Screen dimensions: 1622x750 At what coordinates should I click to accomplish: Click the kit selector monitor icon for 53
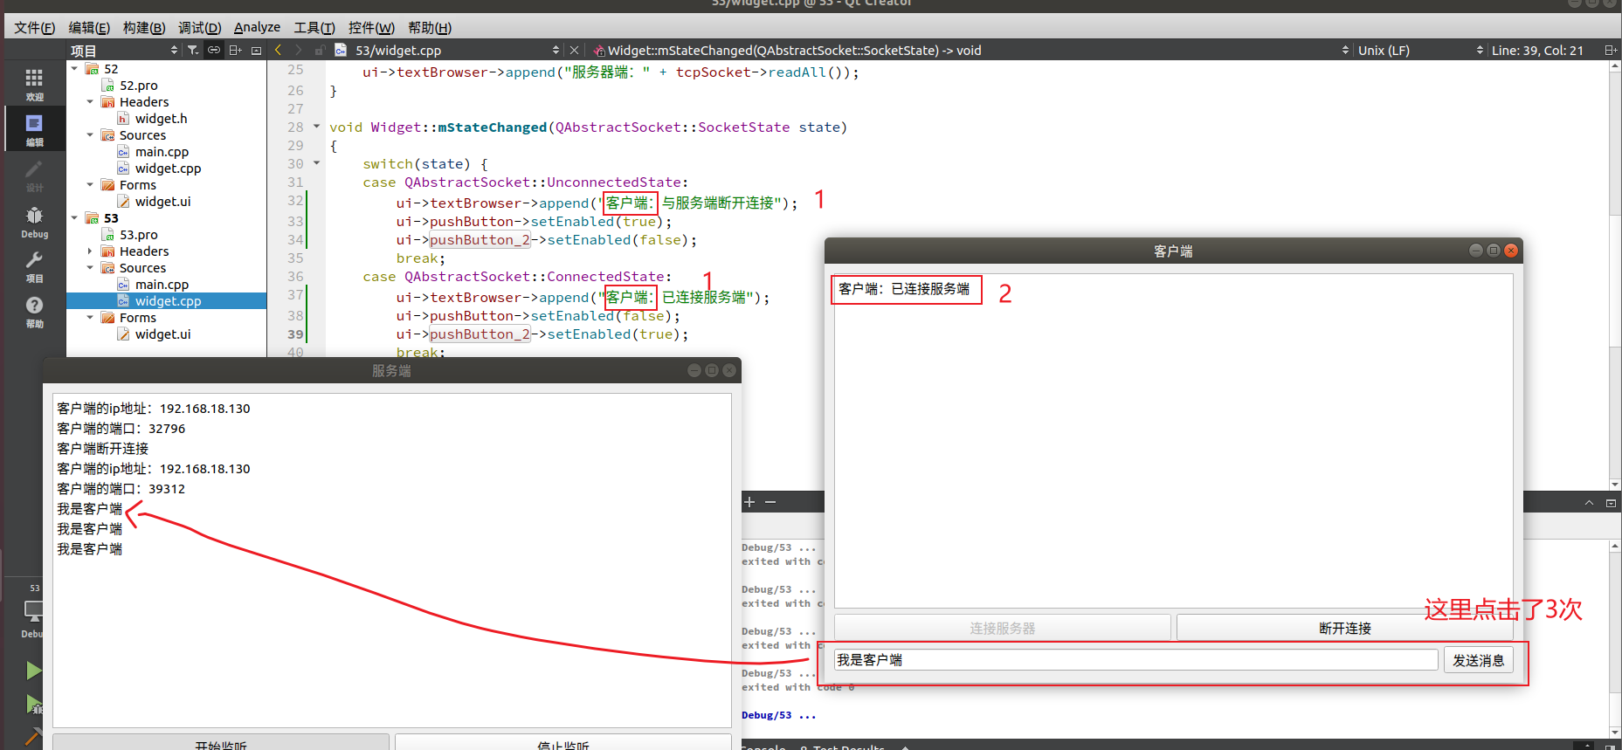coord(34,610)
